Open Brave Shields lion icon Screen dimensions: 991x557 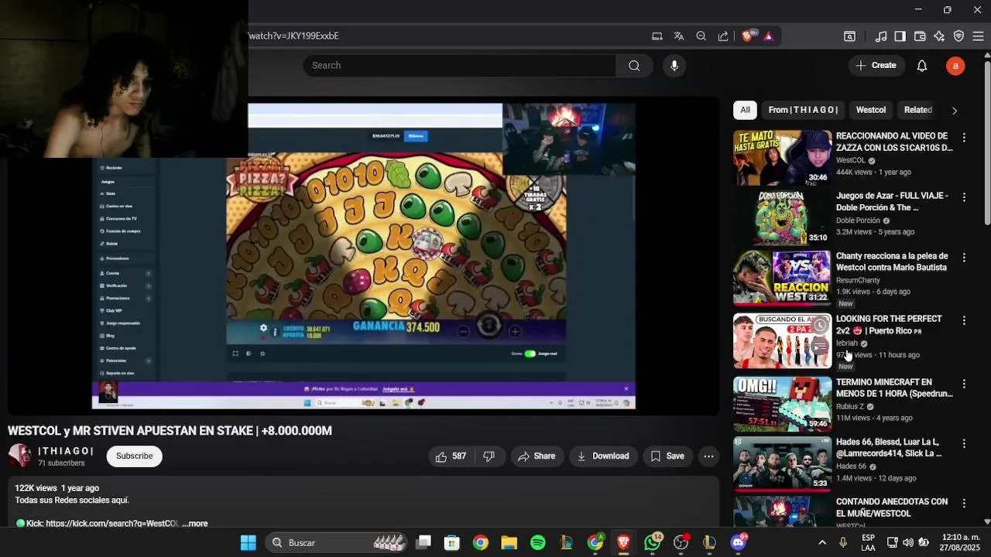click(x=747, y=36)
